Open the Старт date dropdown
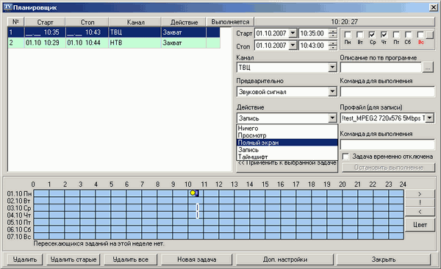The width and height of the screenshot is (441, 269). pyautogui.click(x=293, y=33)
